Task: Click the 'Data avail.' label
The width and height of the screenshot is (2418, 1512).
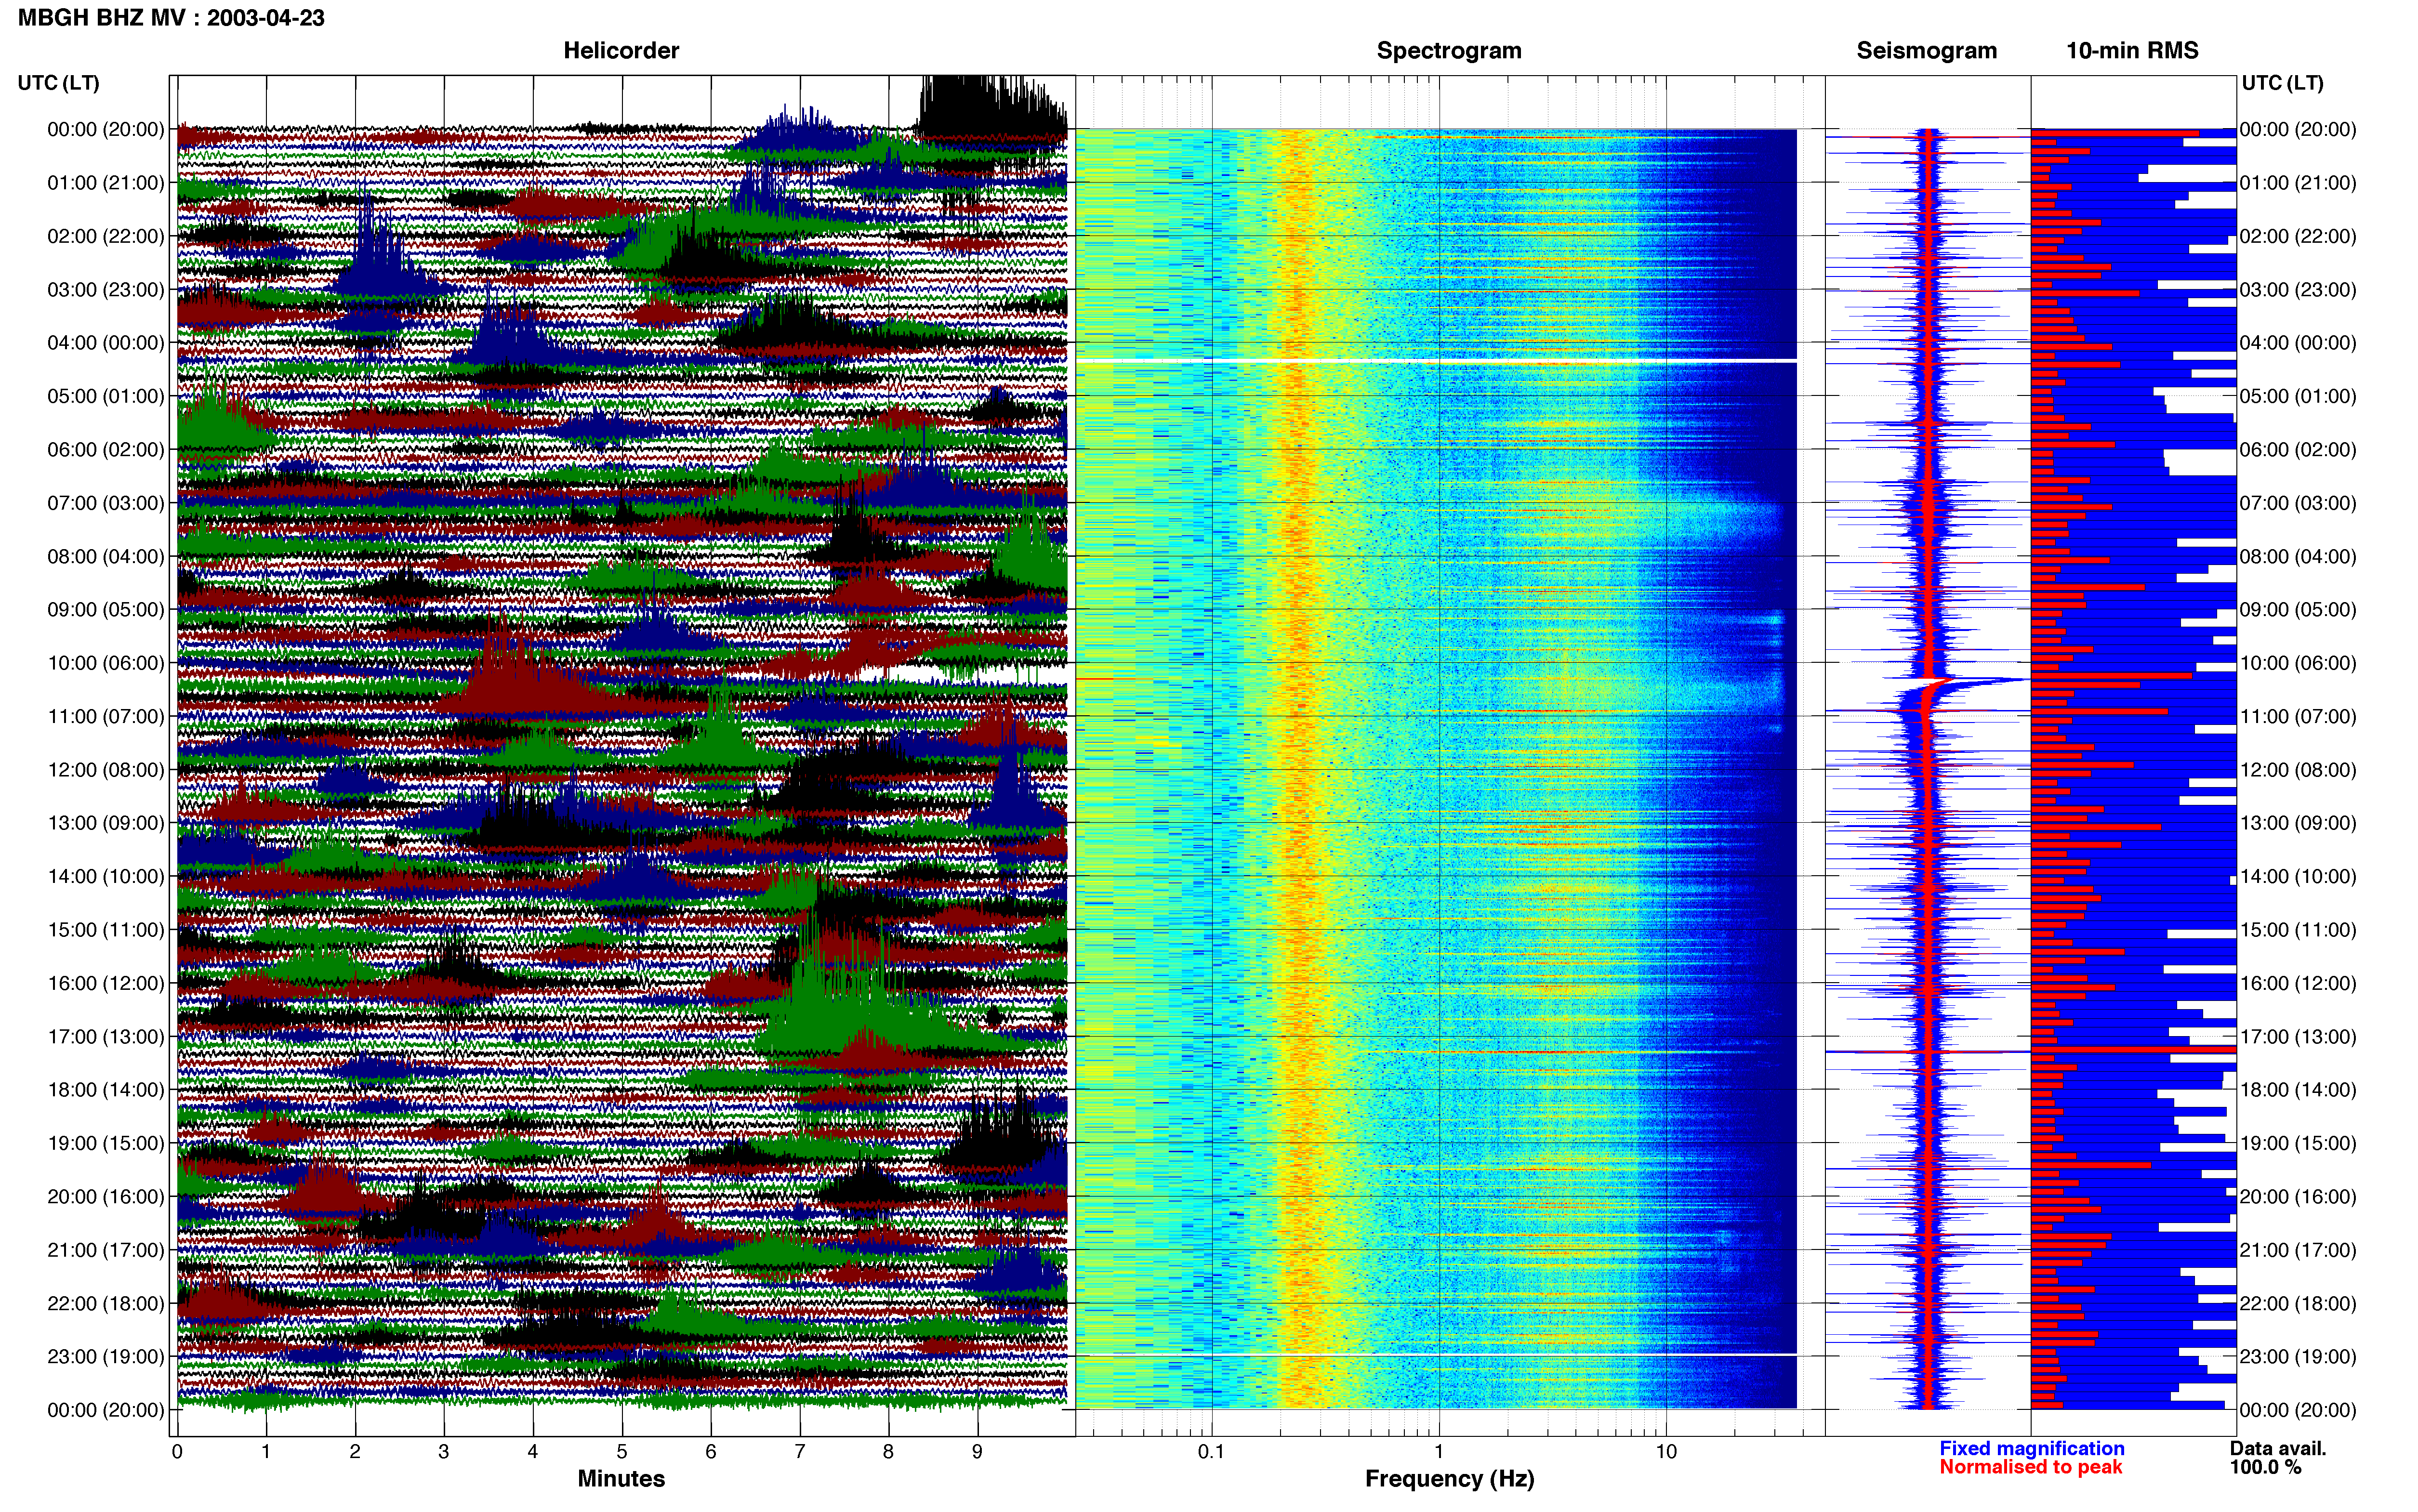Action: point(2278,1448)
